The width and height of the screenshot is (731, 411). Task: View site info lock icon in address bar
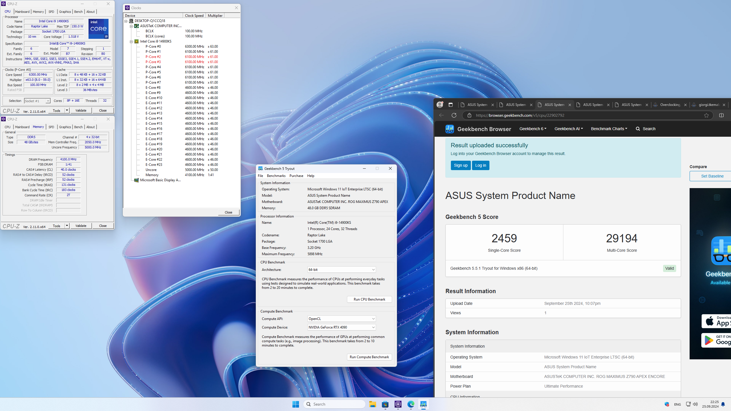[x=469, y=115]
